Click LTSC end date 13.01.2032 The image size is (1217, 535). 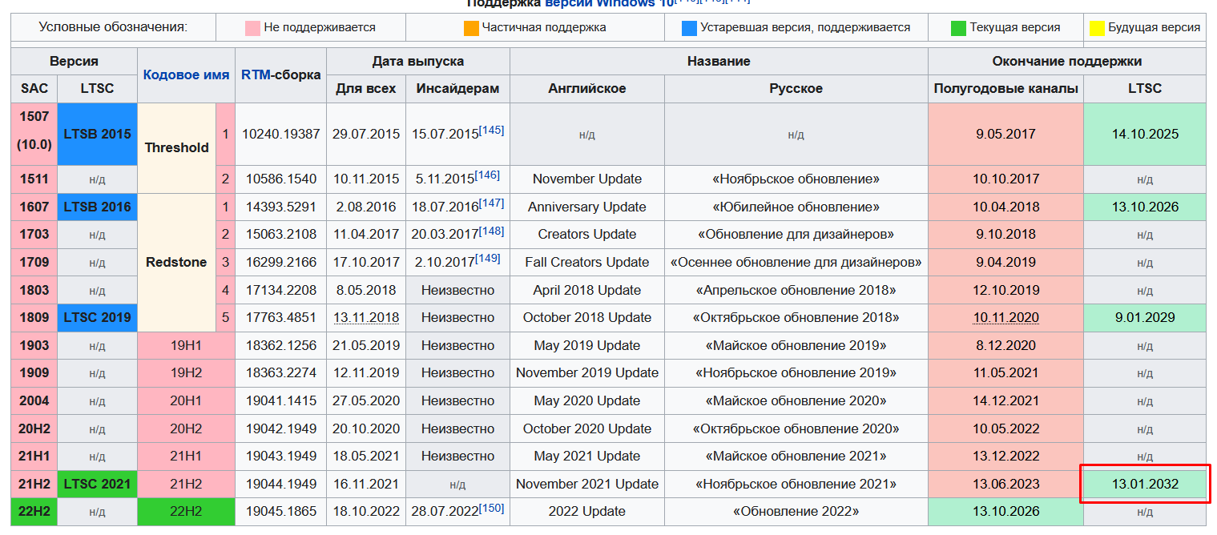1145,484
